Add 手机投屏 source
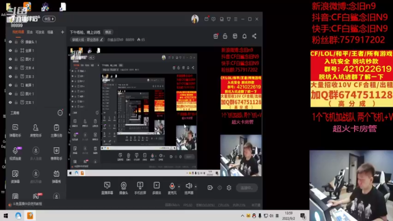393x221 pixels. (x=140, y=188)
